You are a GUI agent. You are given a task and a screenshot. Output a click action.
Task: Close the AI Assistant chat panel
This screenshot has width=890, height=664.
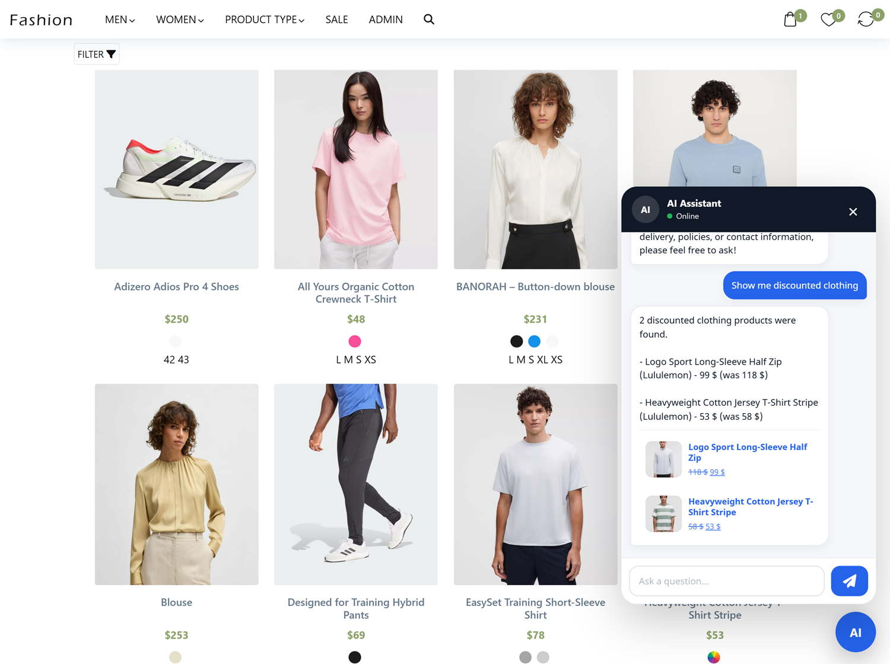click(x=853, y=212)
